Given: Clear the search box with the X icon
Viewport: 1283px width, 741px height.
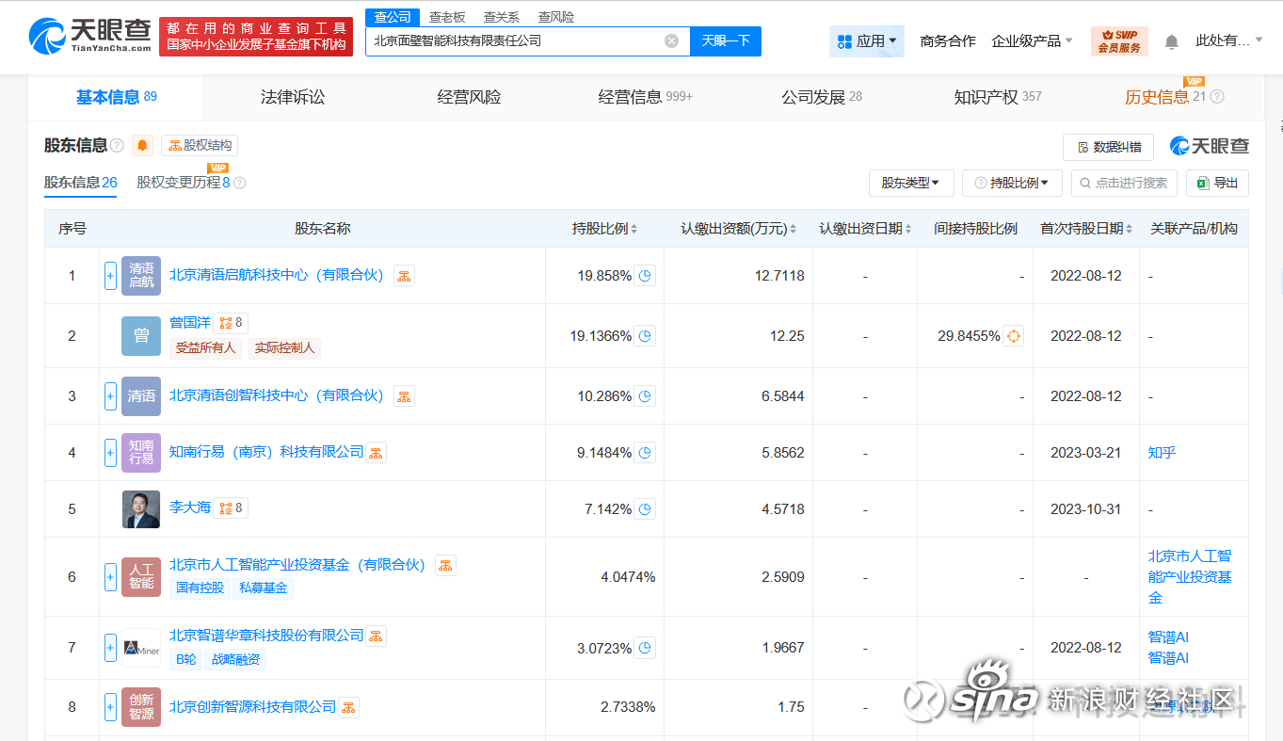Looking at the screenshot, I should [671, 40].
